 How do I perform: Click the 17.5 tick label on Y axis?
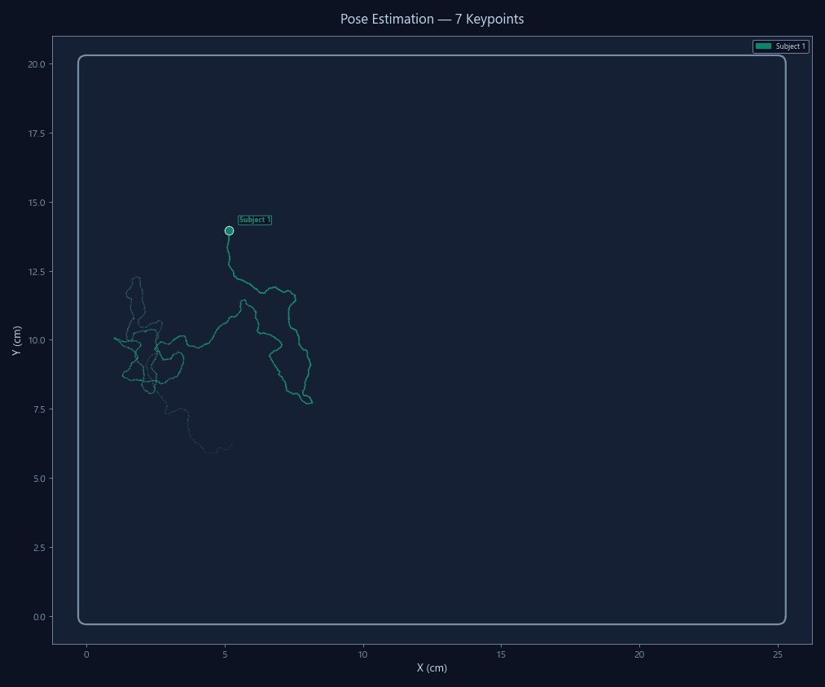[x=33, y=133]
